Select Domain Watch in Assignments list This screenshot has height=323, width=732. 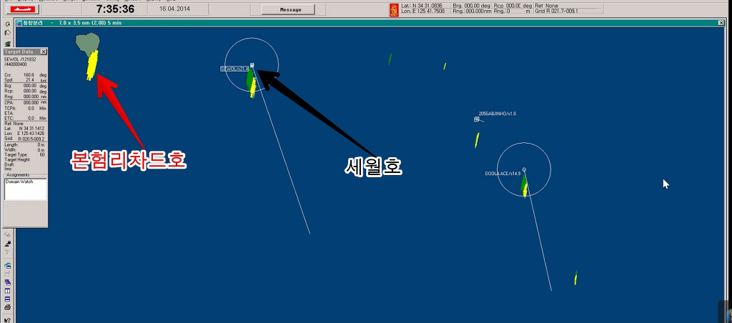[x=19, y=182]
